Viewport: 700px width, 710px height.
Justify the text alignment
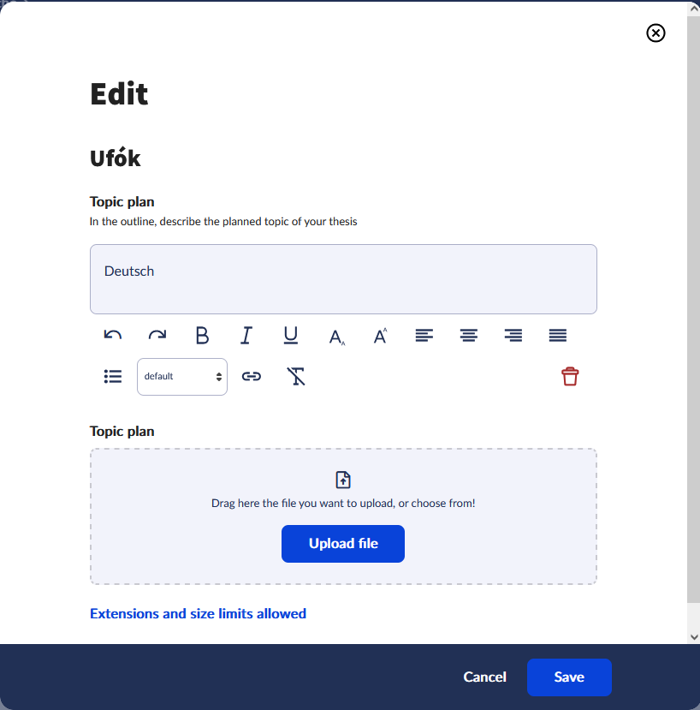[558, 336]
